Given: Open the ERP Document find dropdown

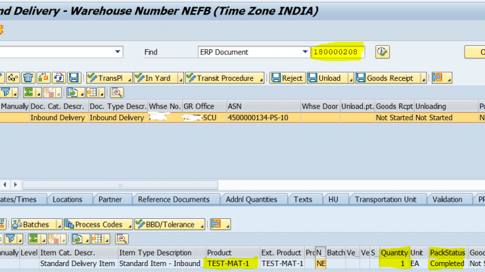Looking at the screenshot, I should [x=305, y=52].
